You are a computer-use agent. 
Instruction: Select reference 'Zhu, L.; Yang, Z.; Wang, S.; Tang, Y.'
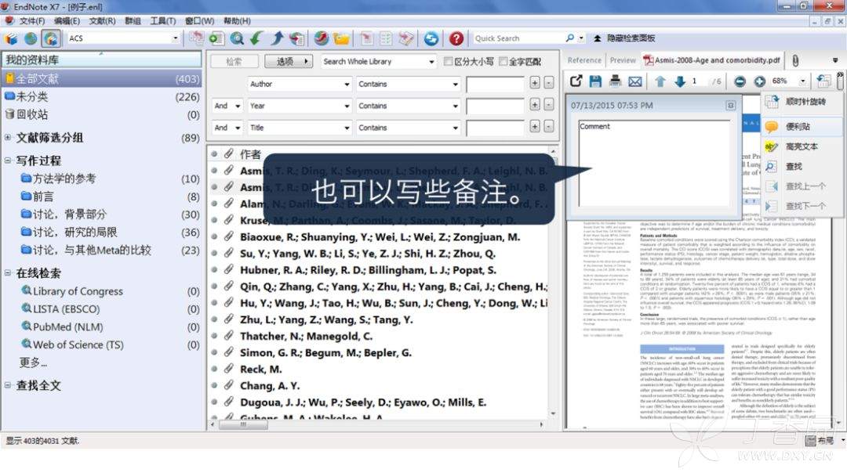(x=326, y=319)
